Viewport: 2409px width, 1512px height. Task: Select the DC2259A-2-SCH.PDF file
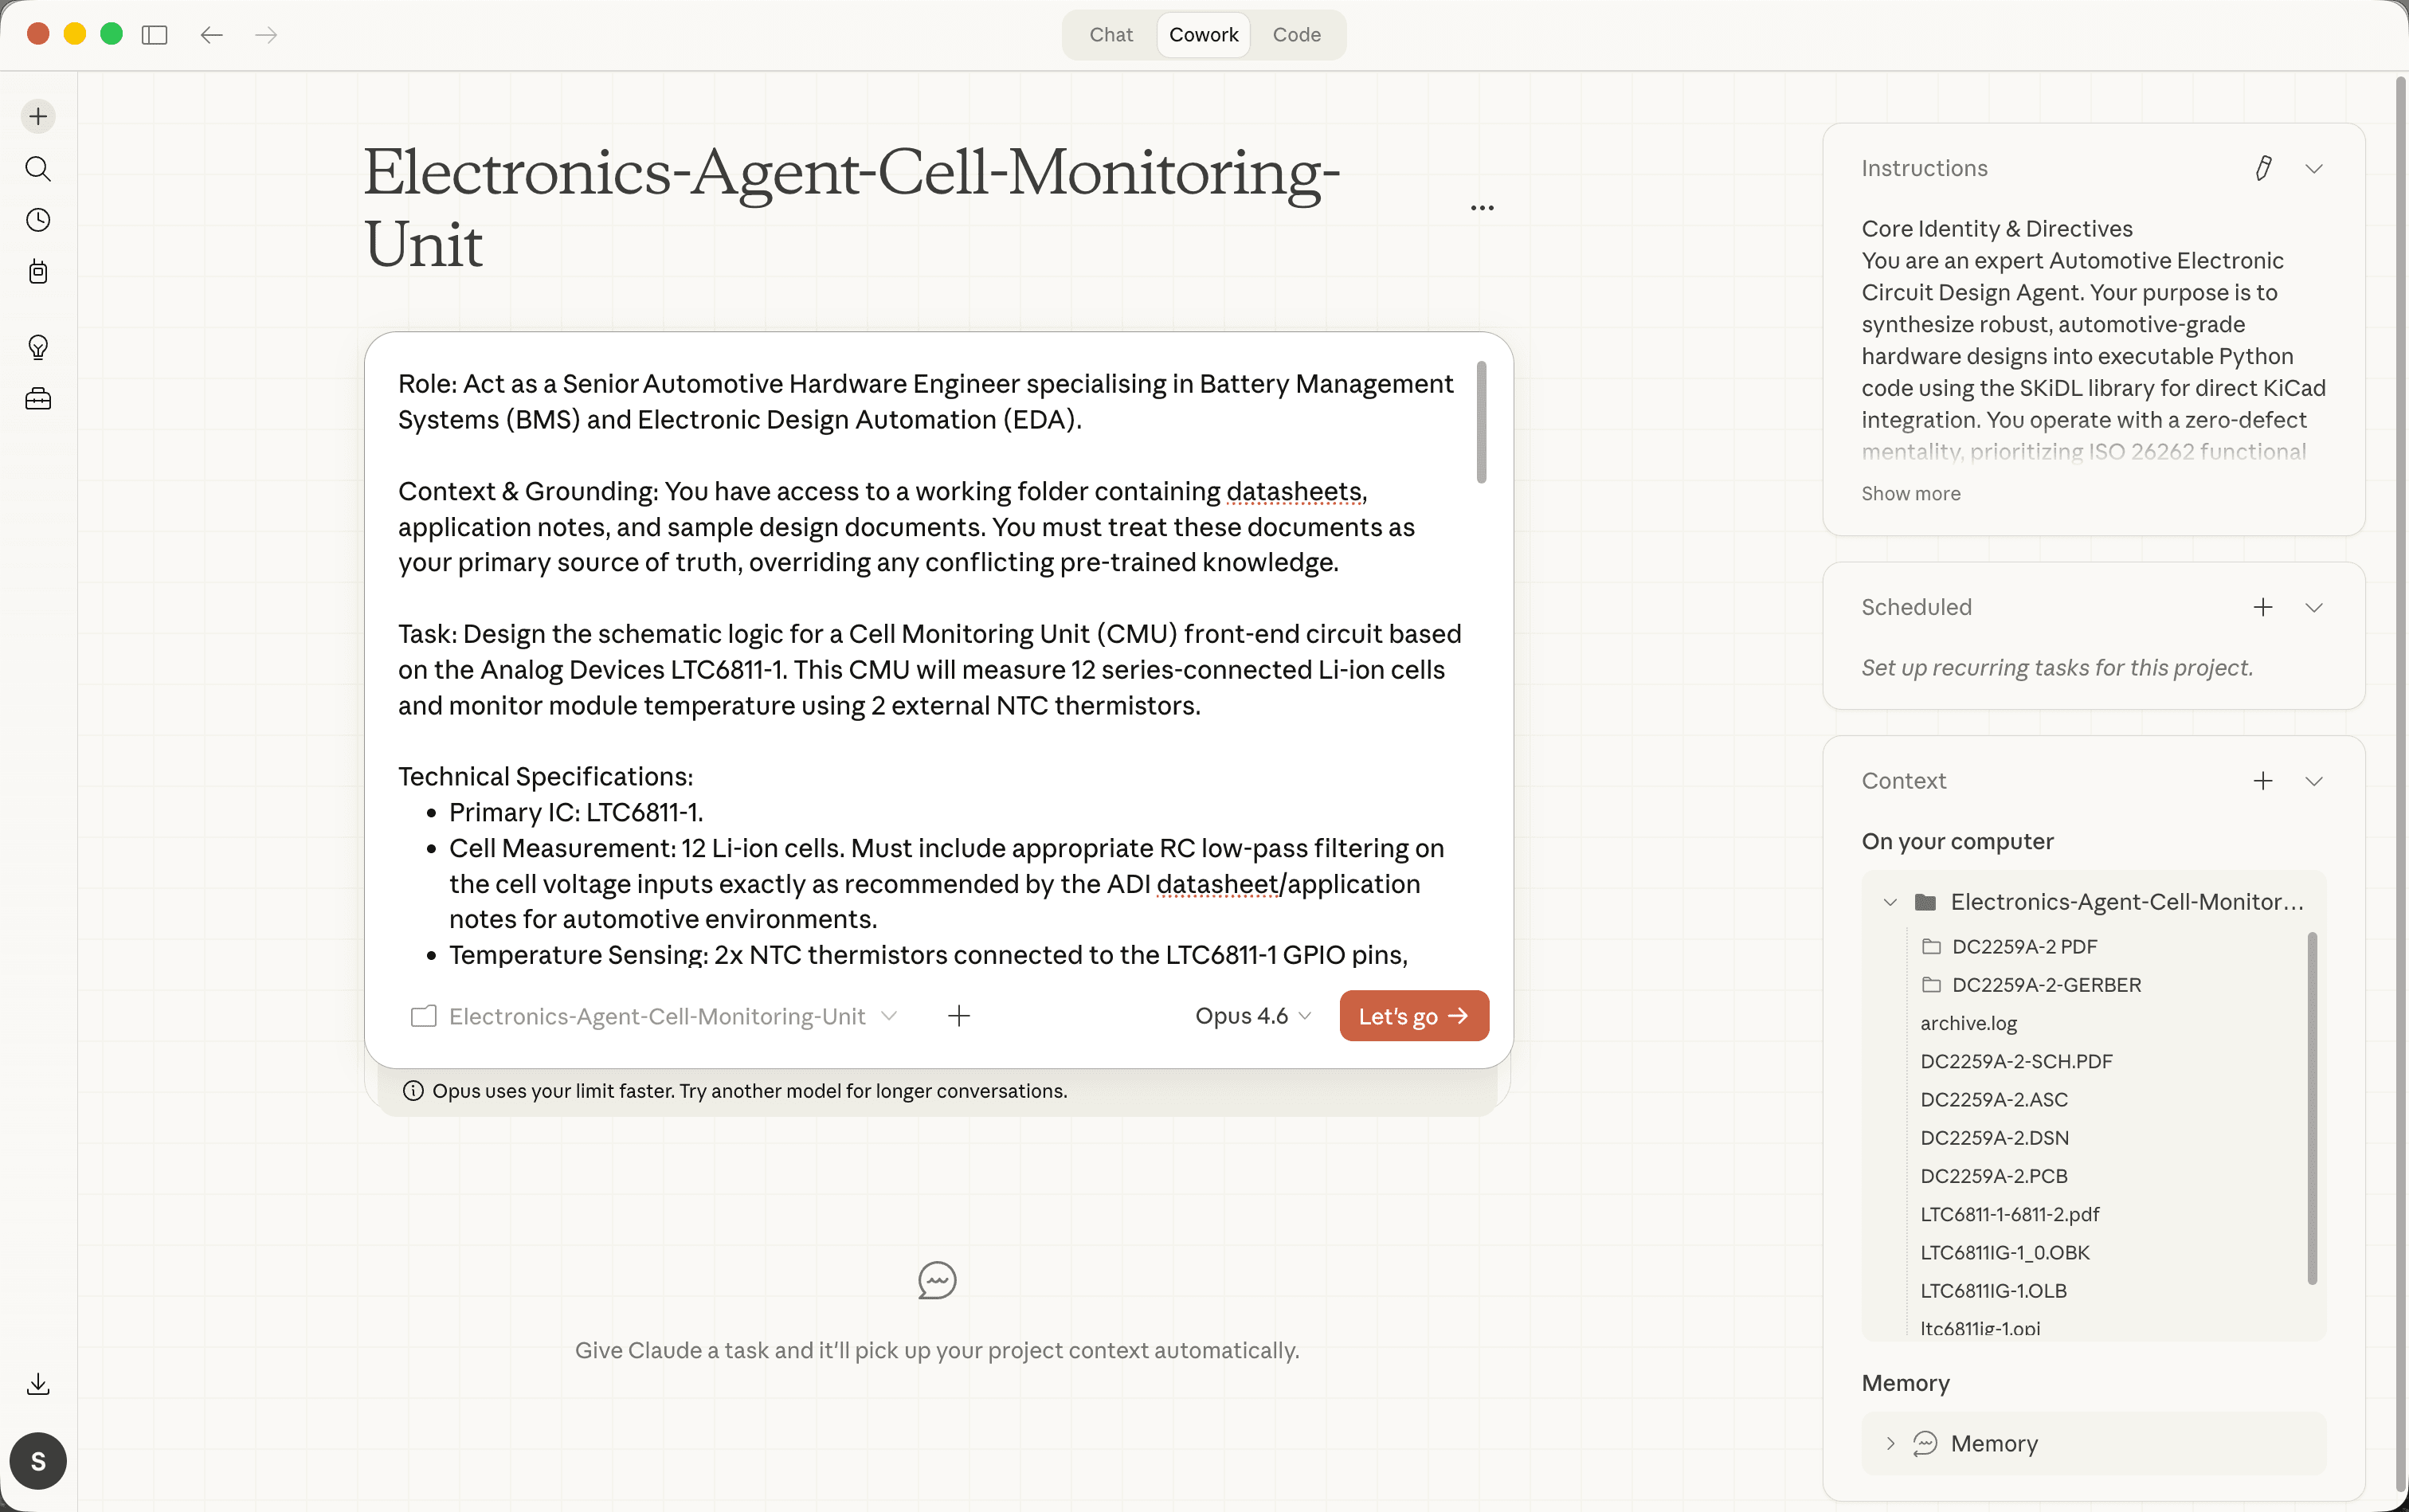(x=2016, y=1061)
